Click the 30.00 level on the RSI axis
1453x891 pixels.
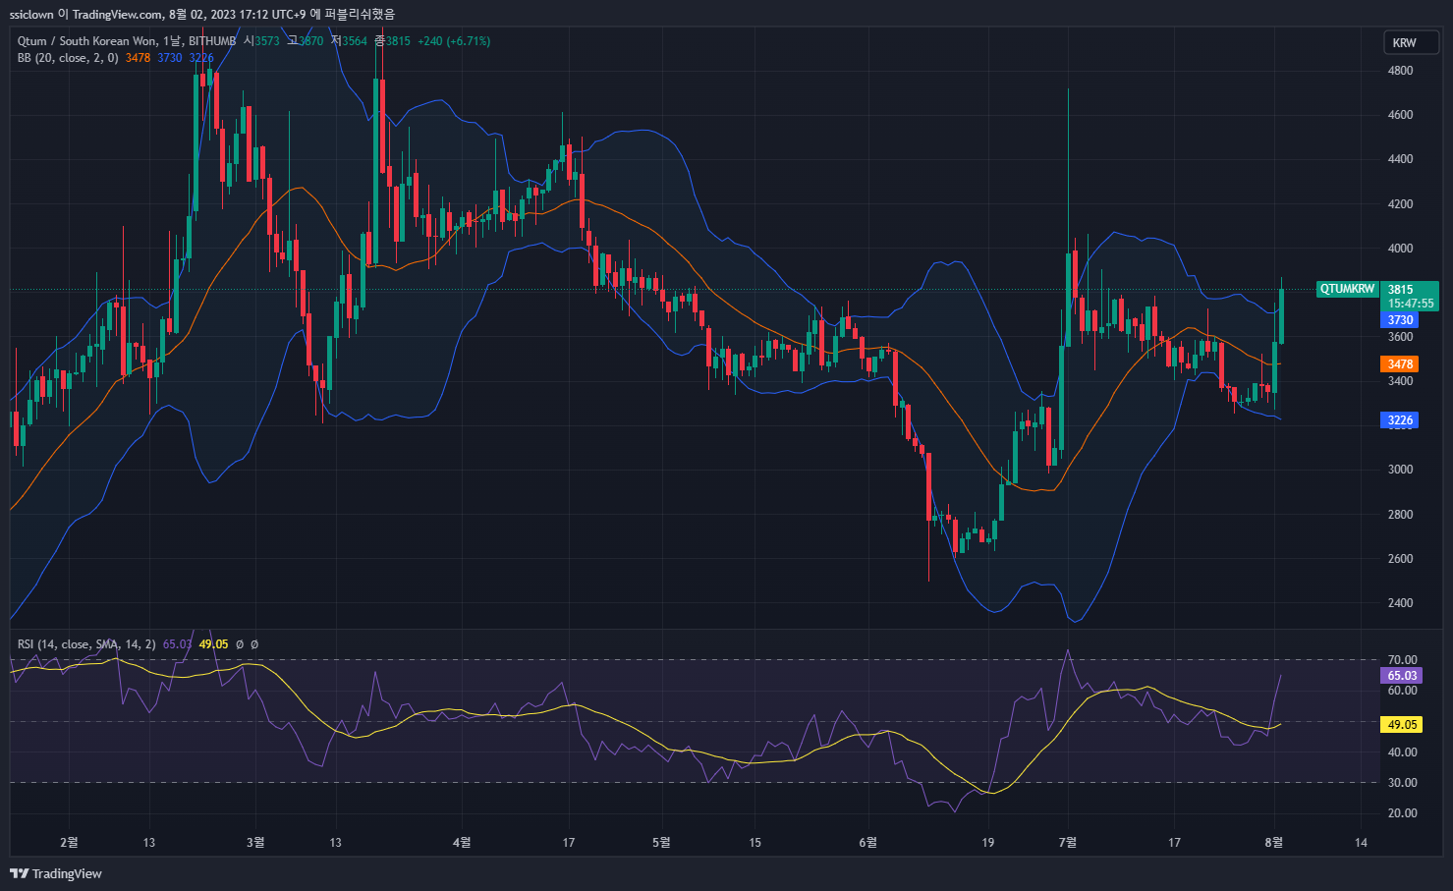click(x=1403, y=783)
